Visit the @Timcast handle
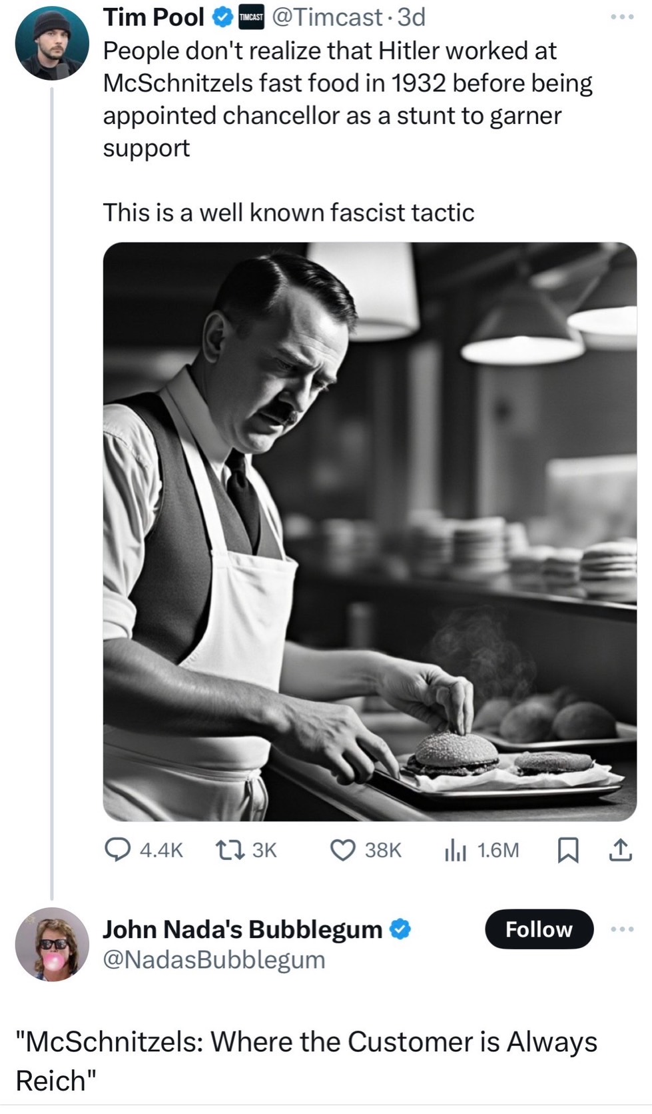 (x=328, y=18)
